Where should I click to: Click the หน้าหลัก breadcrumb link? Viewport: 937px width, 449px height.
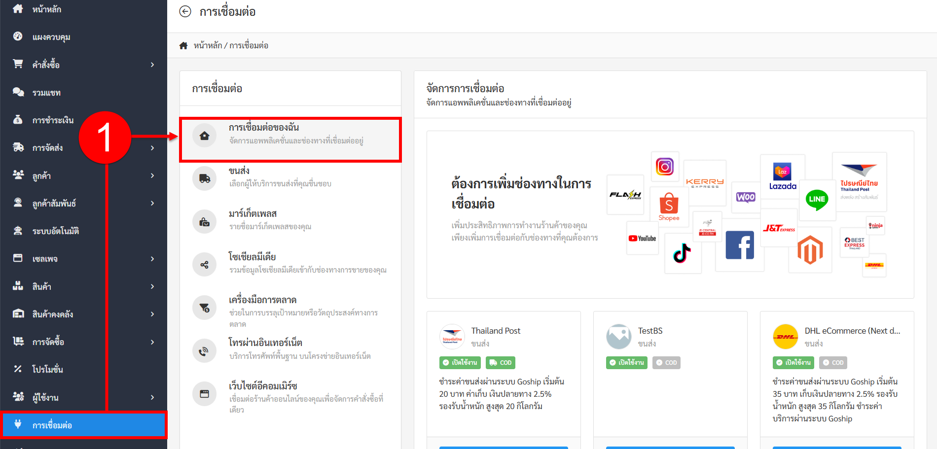pyautogui.click(x=208, y=45)
